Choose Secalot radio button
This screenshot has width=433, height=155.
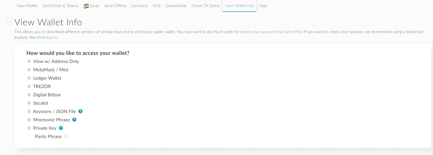(x=29, y=103)
